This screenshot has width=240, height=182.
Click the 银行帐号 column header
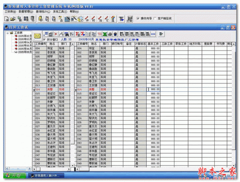117,44
